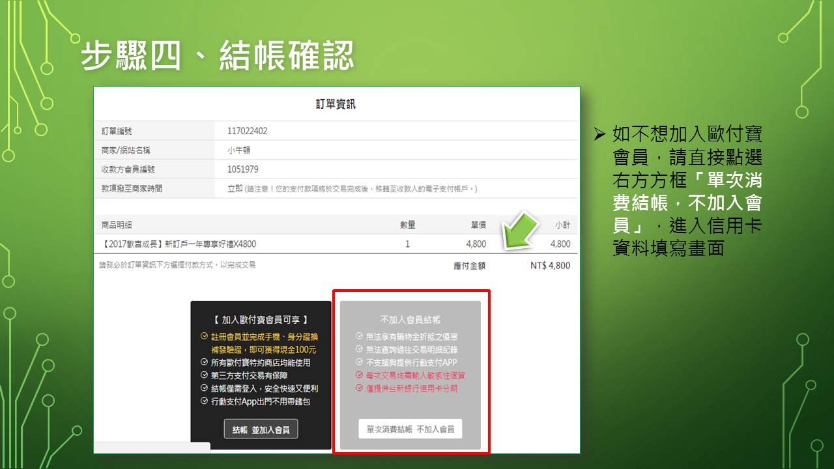This screenshot has width=834, height=469.
Task: Click the 【 加入歐付寶會員可享 】 heading
Action: [261, 320]
